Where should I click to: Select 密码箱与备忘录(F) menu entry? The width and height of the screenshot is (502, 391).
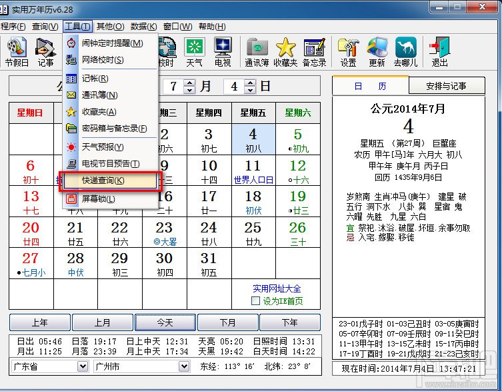(x=110, y=129)
